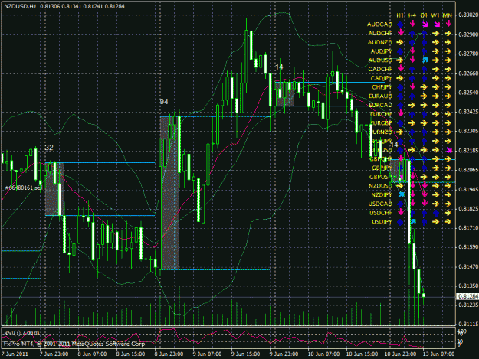Click the AUDUSD H4 magenta down arrow
Image resolution: width=479 pixels, height=359 pixels.
[x=412, y=60]
